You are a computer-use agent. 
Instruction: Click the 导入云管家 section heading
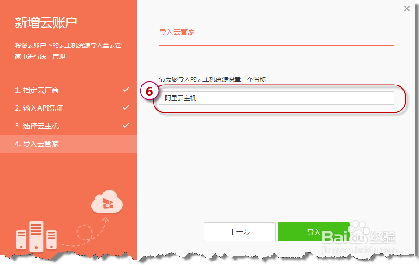coord(176,32)
